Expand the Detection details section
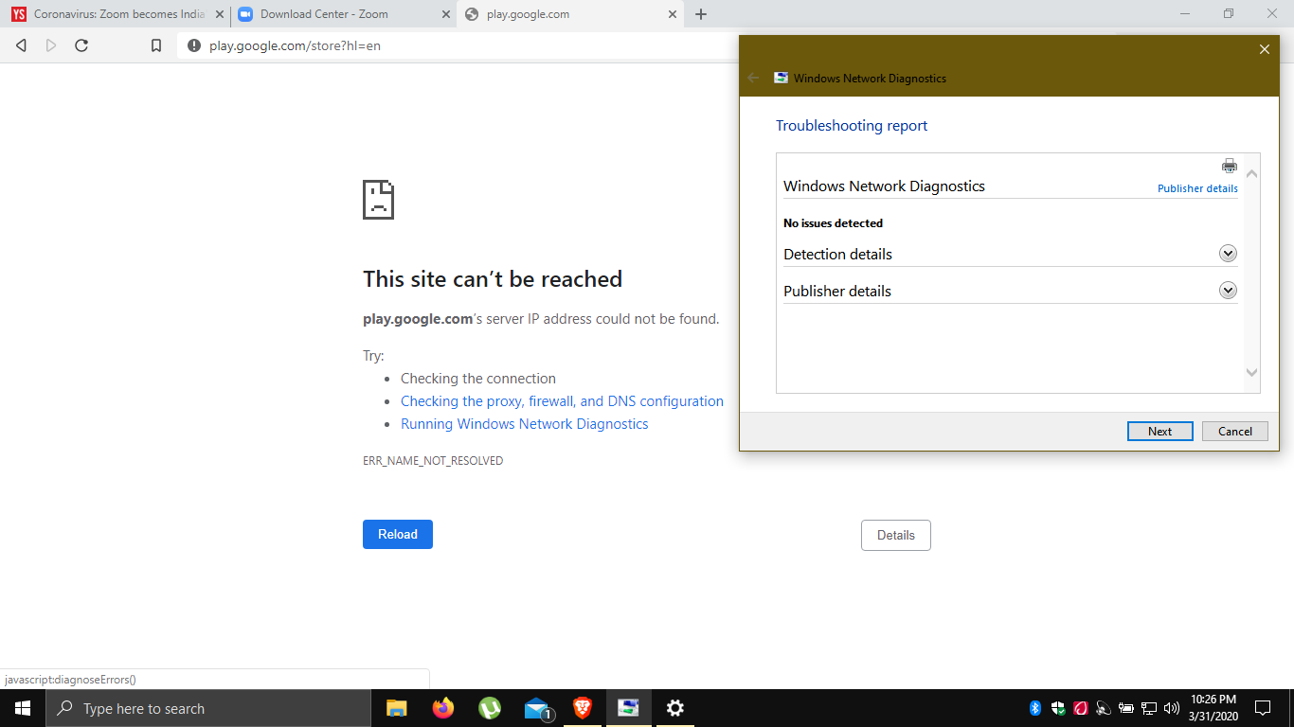Viewport: 1294px width, 727px height. pyautogui.click(x=1228, y=254)
